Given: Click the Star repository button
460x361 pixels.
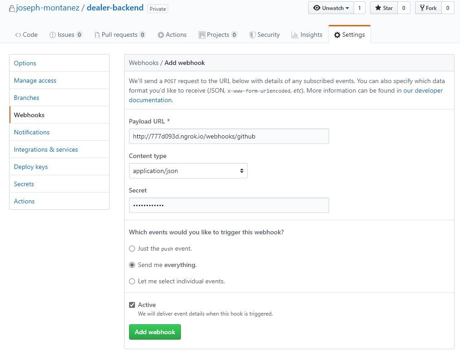Looking at the screenshot, I should [x=384, y=8].
